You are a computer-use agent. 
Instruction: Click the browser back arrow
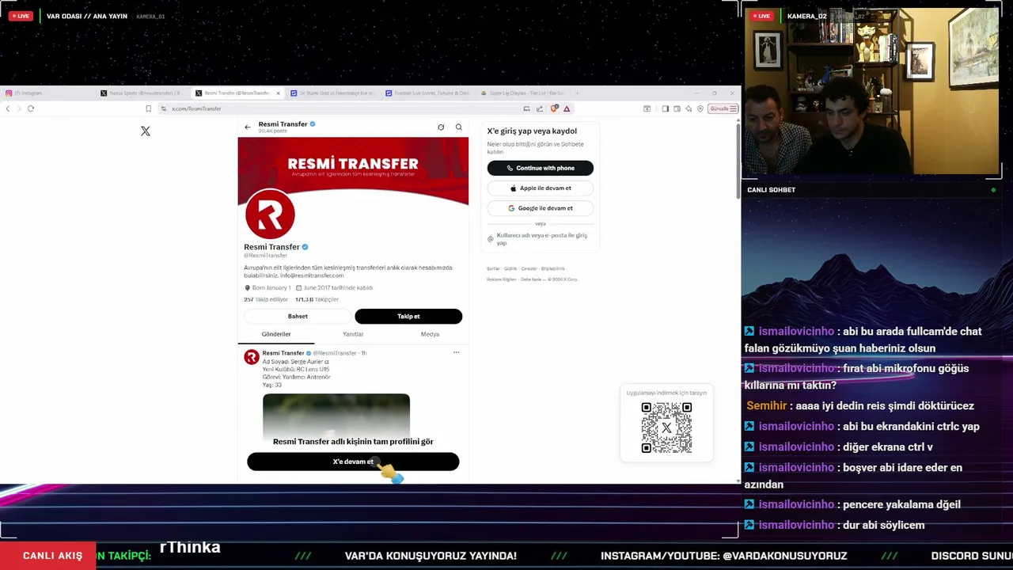click(x=8, y=108)
